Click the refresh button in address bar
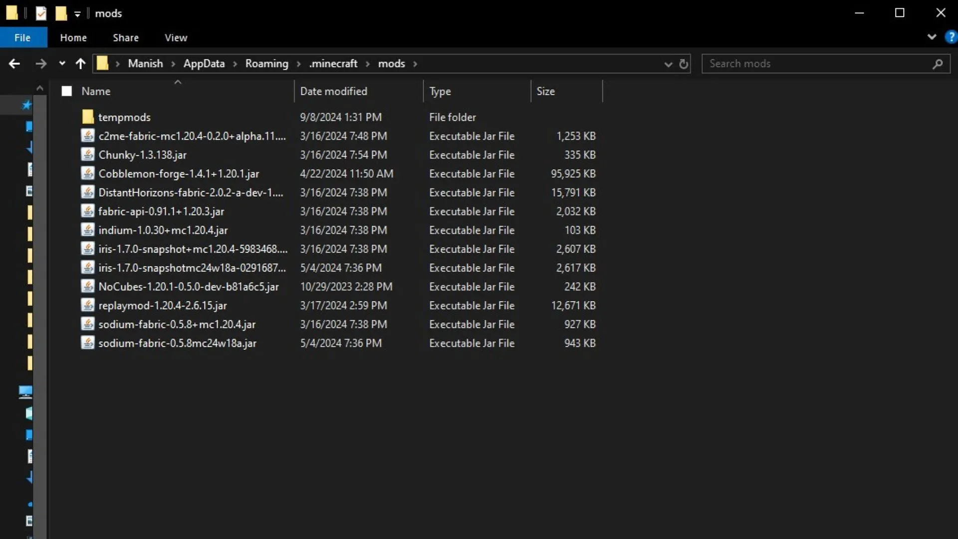 click(684, 64)
